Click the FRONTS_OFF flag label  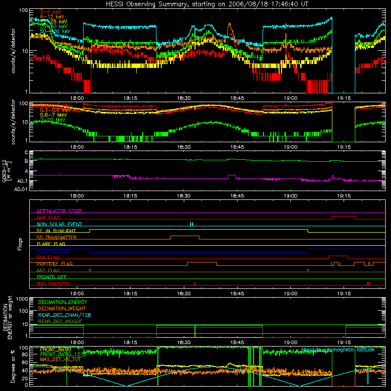[52, 277]
